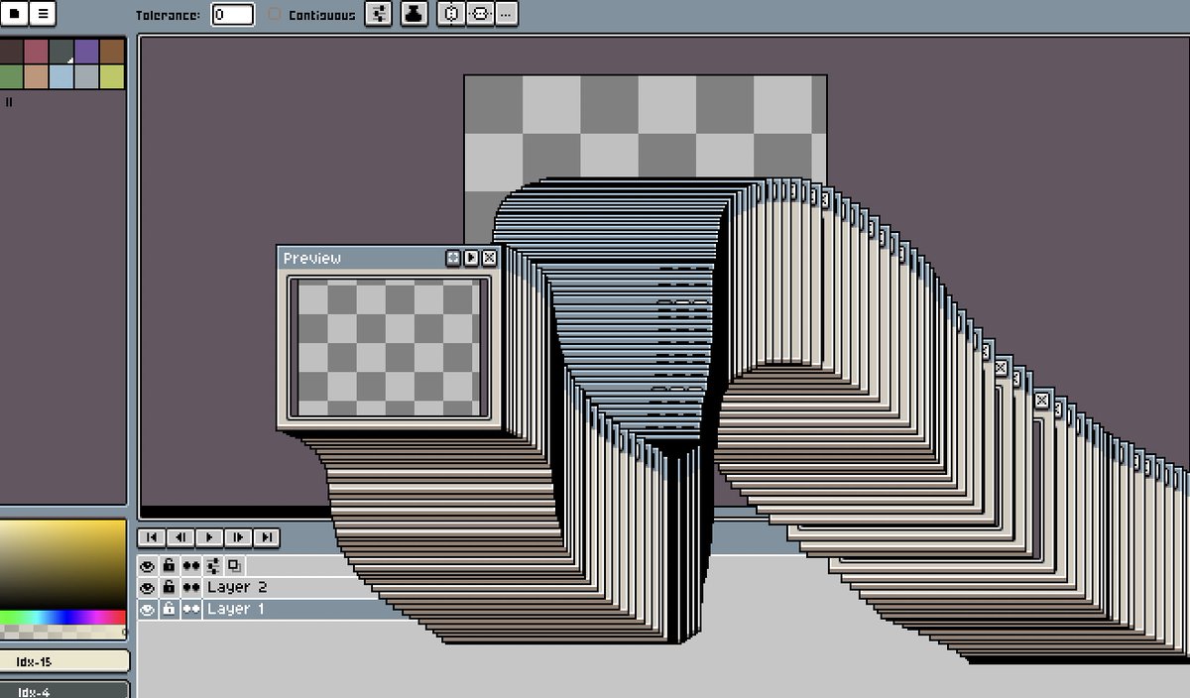The image size is (1190, 698).
Task: Go to the previous frame
Action: (179, 536)
